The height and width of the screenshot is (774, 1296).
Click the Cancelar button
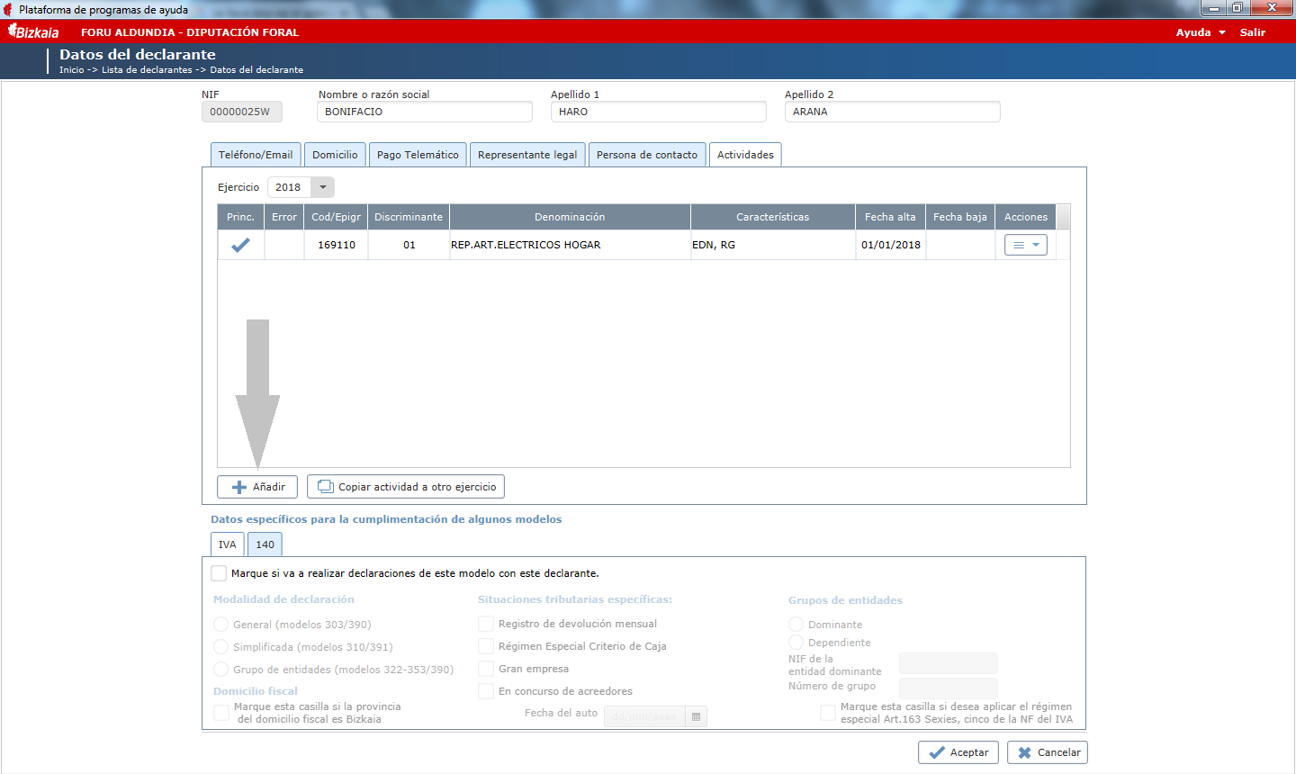(x=1048, y=752)
